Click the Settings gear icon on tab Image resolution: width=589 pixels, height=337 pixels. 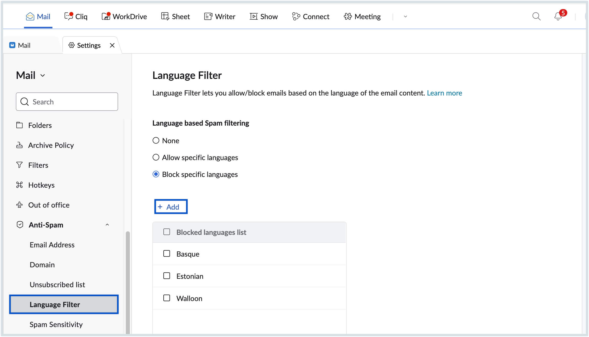point(72,45)
